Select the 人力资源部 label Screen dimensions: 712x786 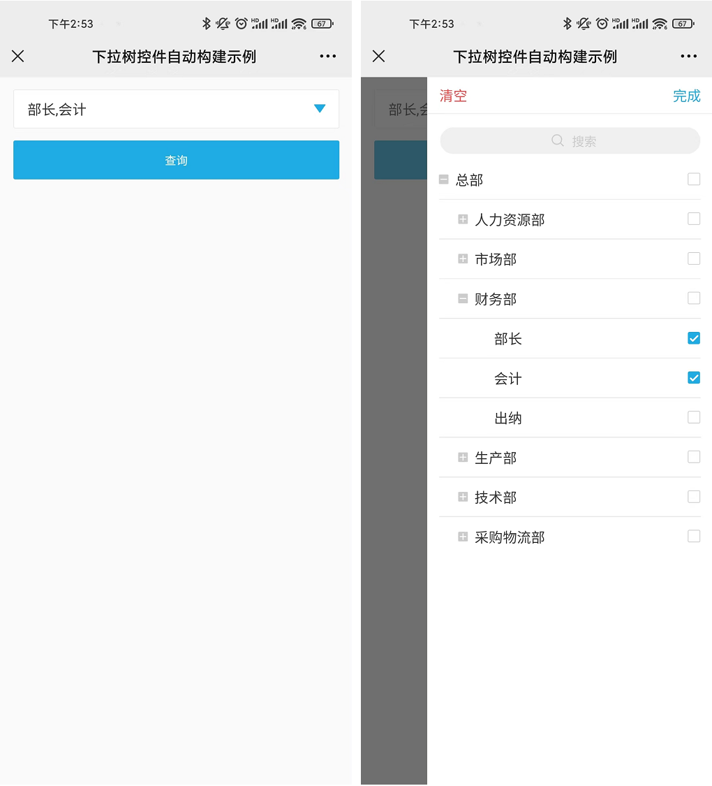click(x=509, y=219)
